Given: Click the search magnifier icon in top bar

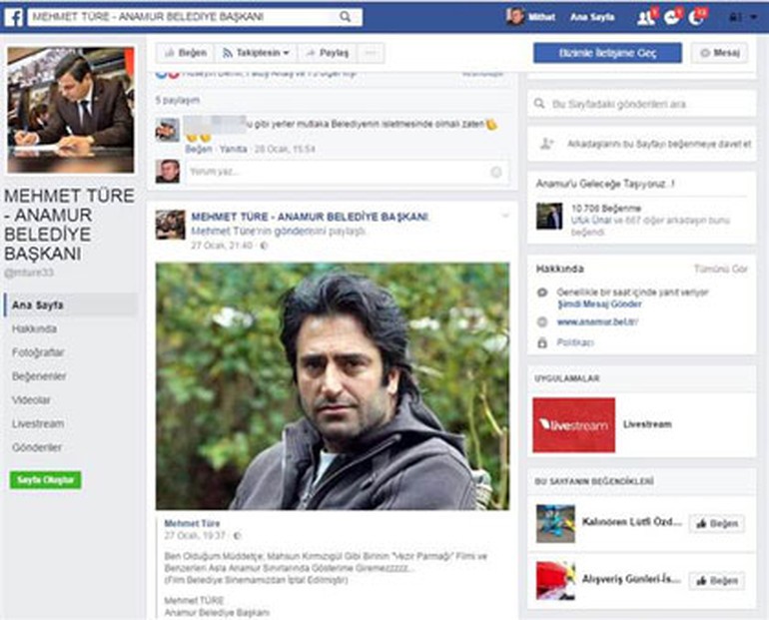Looking at the screenshot, I should tap(346, 17).
